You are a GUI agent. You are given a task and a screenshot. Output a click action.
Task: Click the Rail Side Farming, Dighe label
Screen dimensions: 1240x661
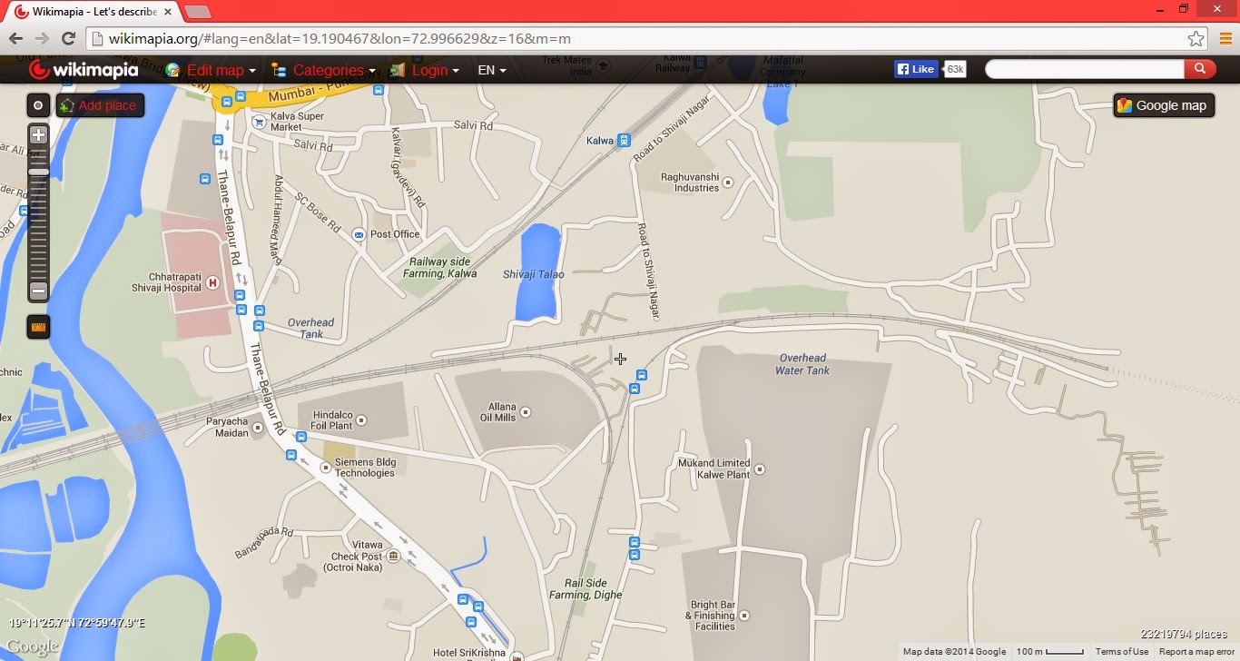585,589
